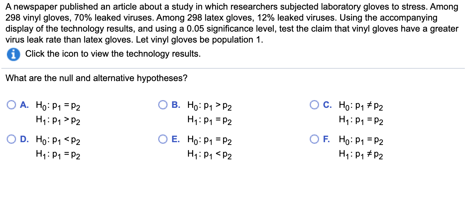Viewport: 469px width, 204px height.
Task: Click the question 'What are the null and alternative hypotheses?'
Action: coord(97,78)
